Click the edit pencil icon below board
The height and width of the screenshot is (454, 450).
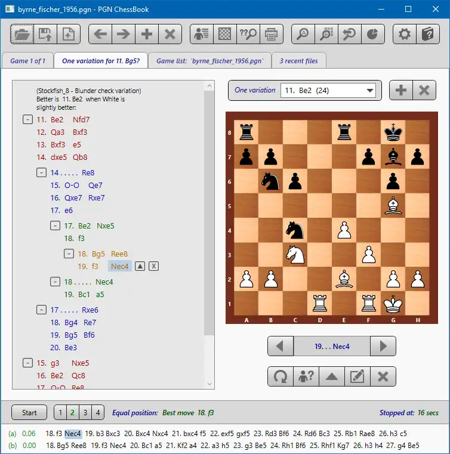(357, 376)
